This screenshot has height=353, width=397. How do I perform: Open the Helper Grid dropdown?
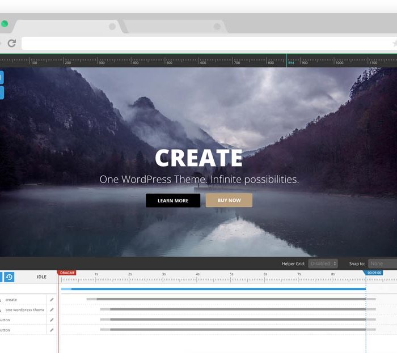coord(323,263)
